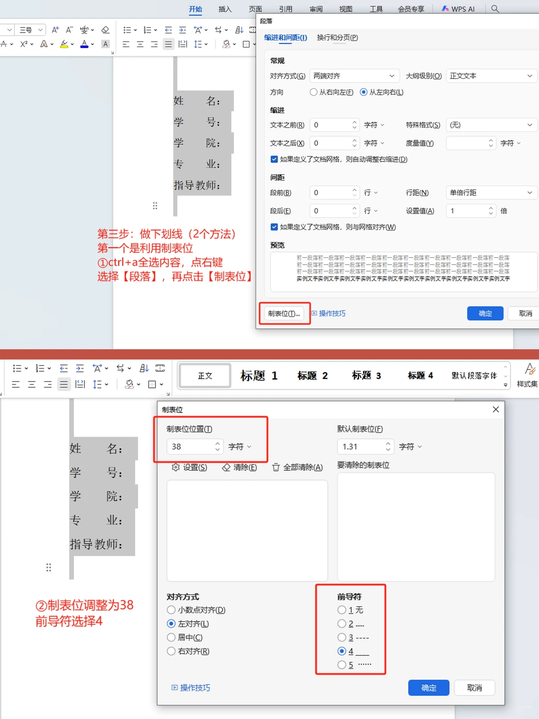539x719 pixels.
Task: Click the increase font size icon
Action: pyautogui.click(x=55, y=30)
